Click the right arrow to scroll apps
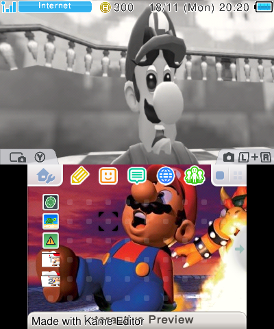 pyautogui.click(x=240, y=249)
